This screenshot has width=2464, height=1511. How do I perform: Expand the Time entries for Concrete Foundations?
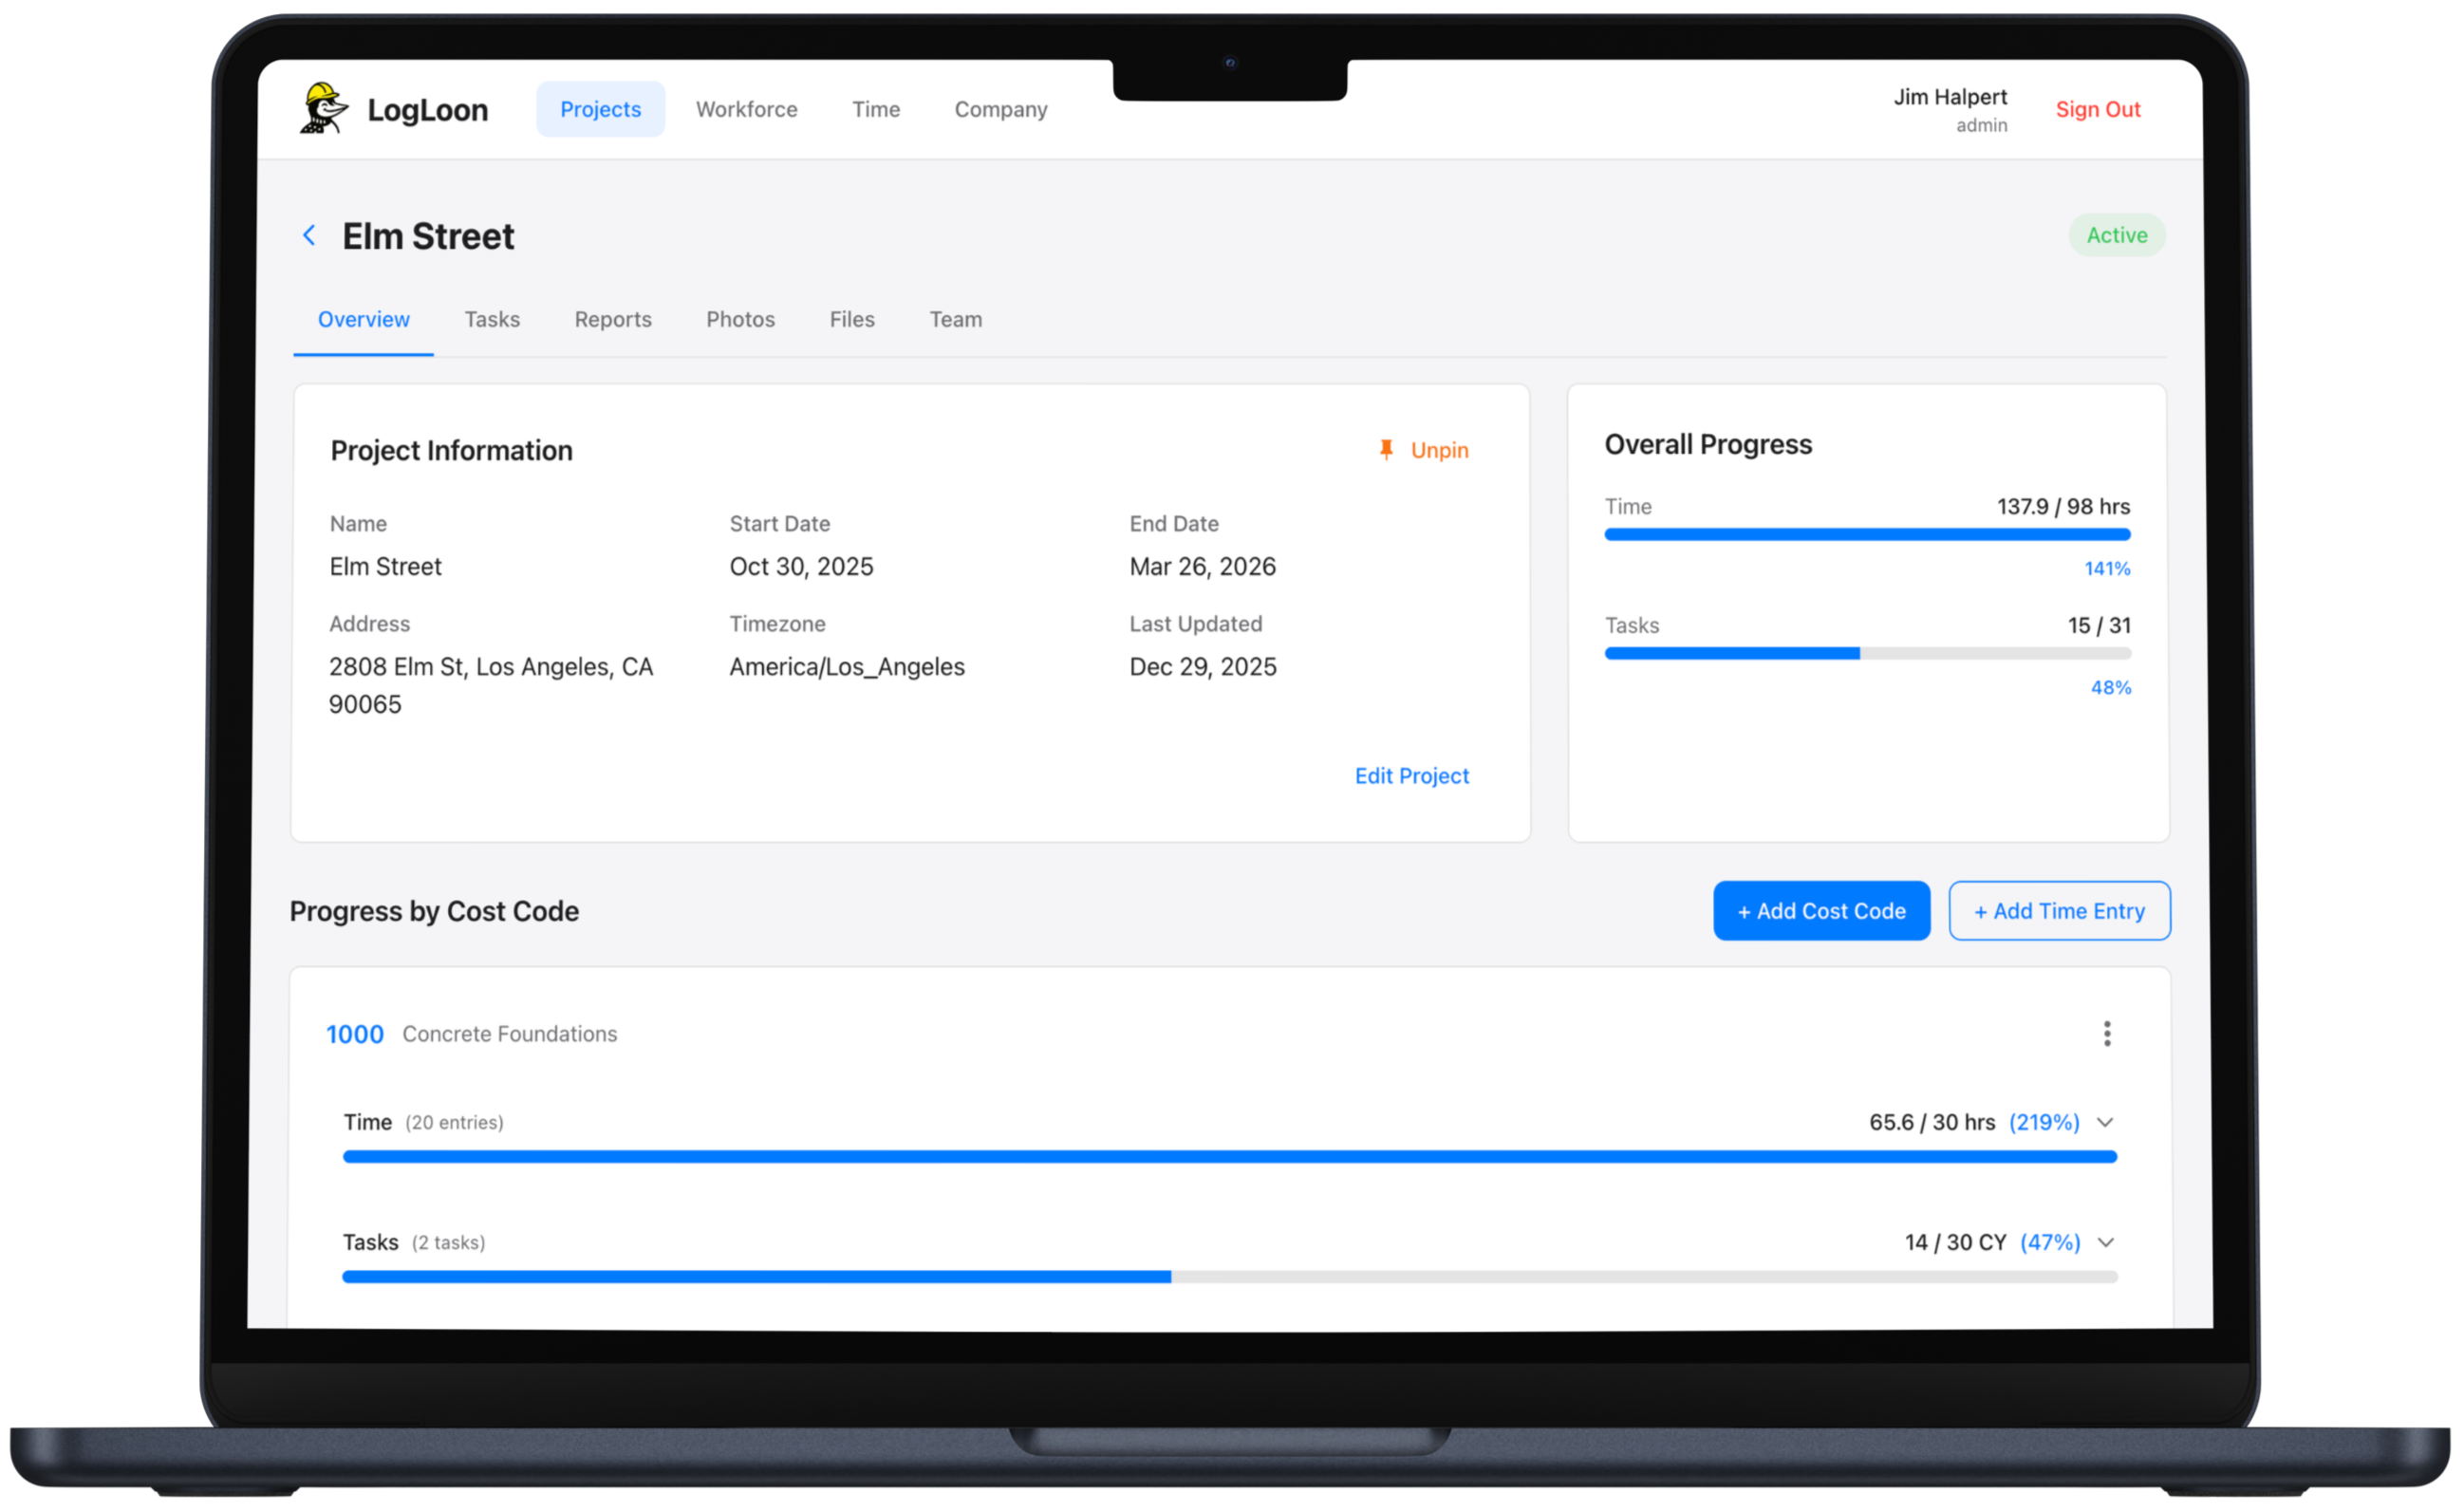pos(2107,1122)
